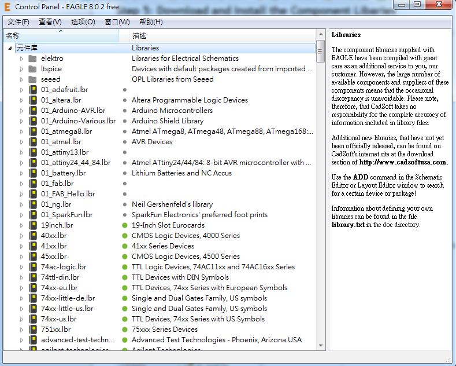Disable the green use marker for 74ttl-din.lbr
Viewport: 456px width, 366px height.
point(125,277)
